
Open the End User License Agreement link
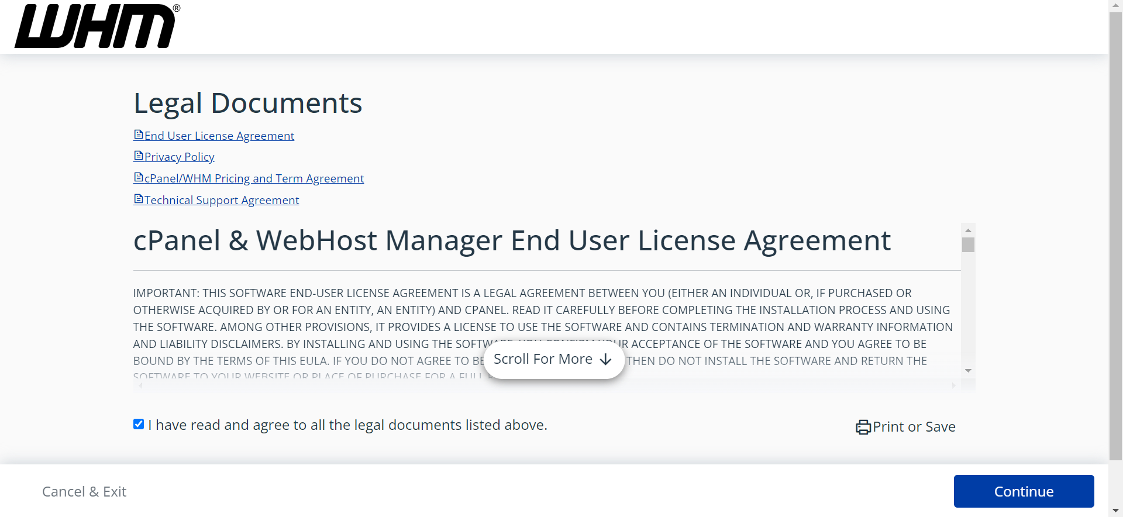[219, 136]
